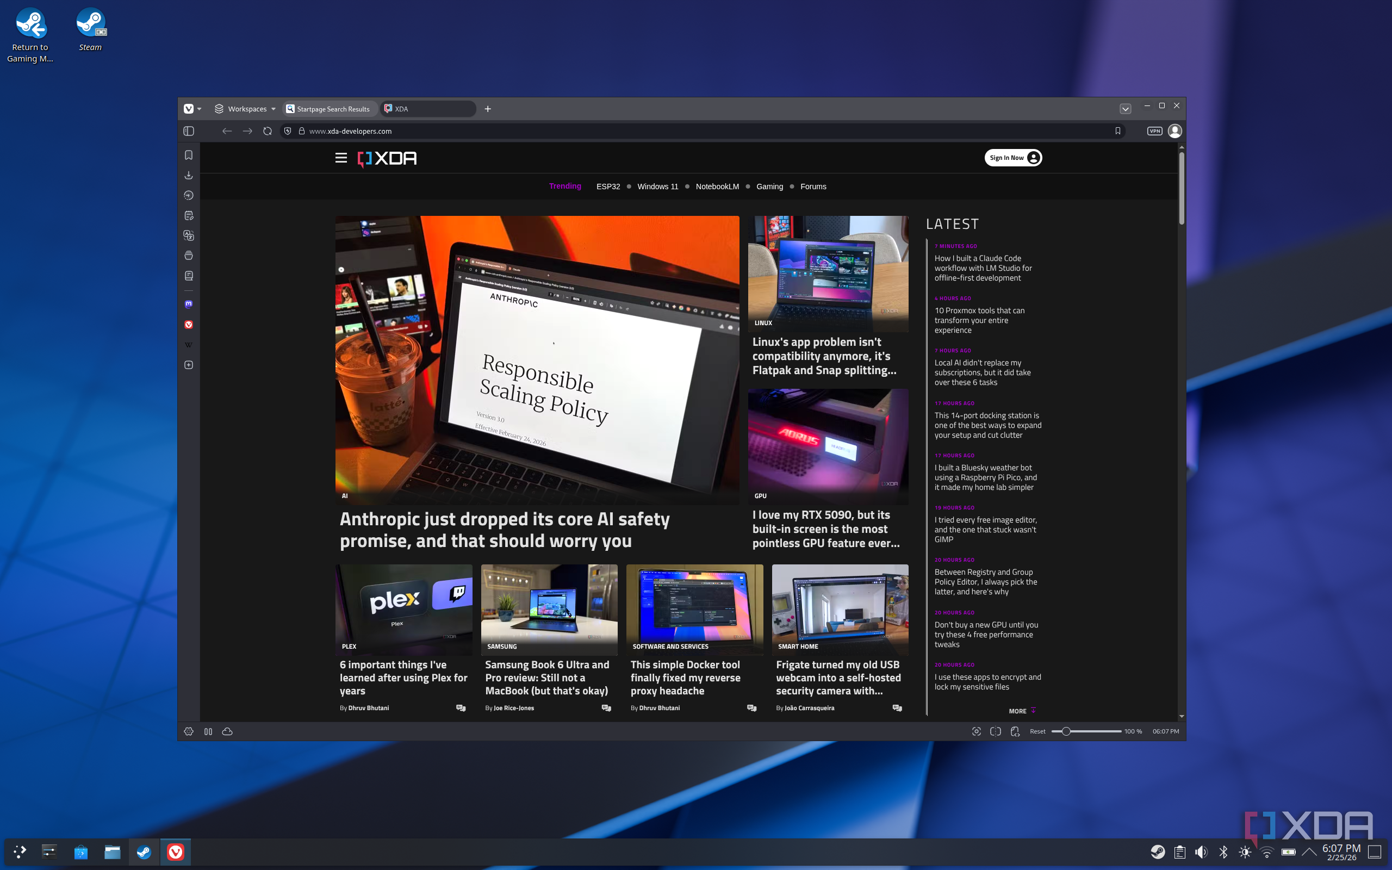Open tracker and ad blocker shield
Screen dimensions: 1392x870
[288, 131]
